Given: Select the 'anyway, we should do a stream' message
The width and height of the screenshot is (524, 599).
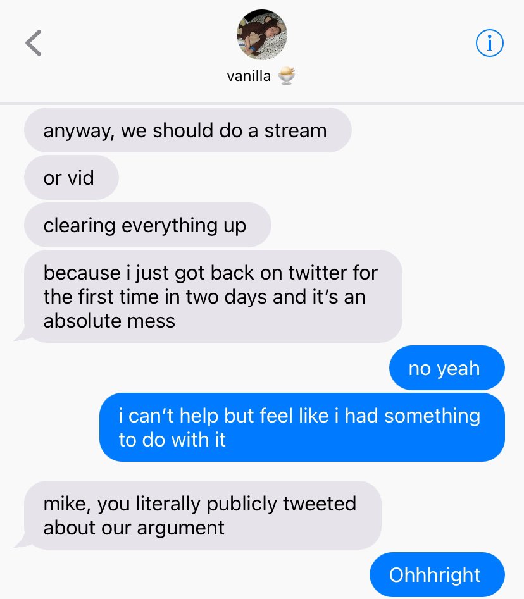Looking at the screenshot, I should [x=188, y=130].
